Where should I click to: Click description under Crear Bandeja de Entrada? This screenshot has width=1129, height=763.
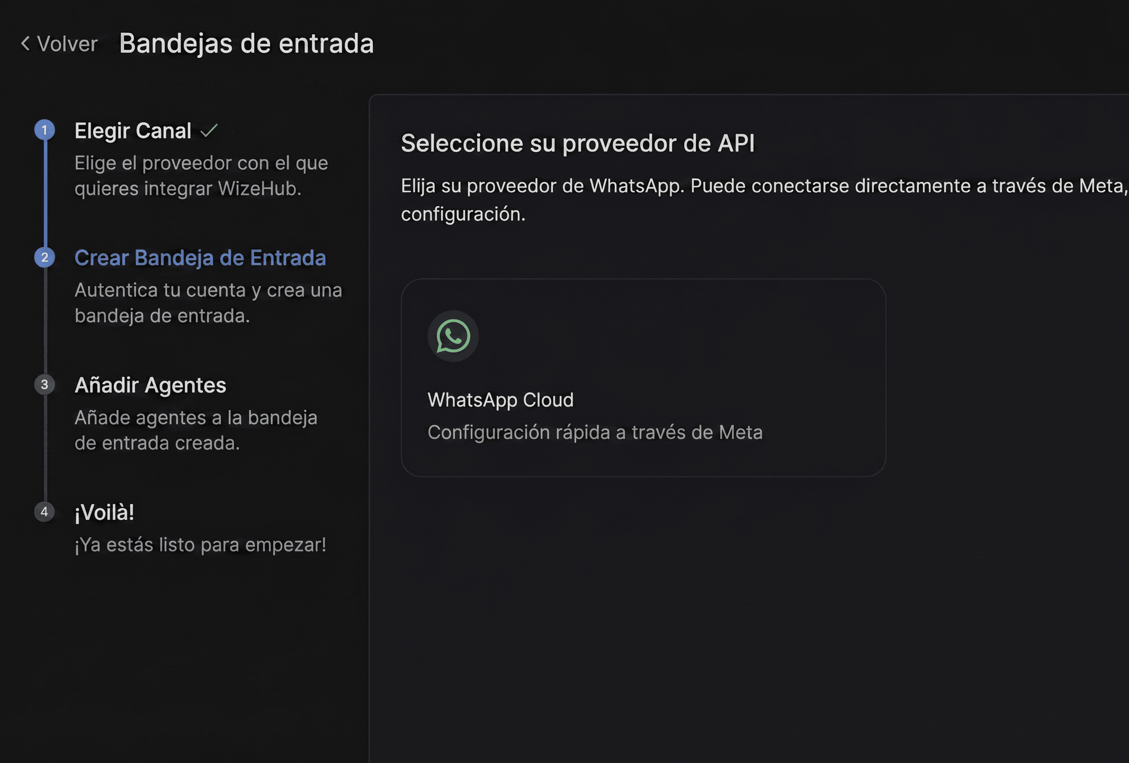(x=208, y=303)
